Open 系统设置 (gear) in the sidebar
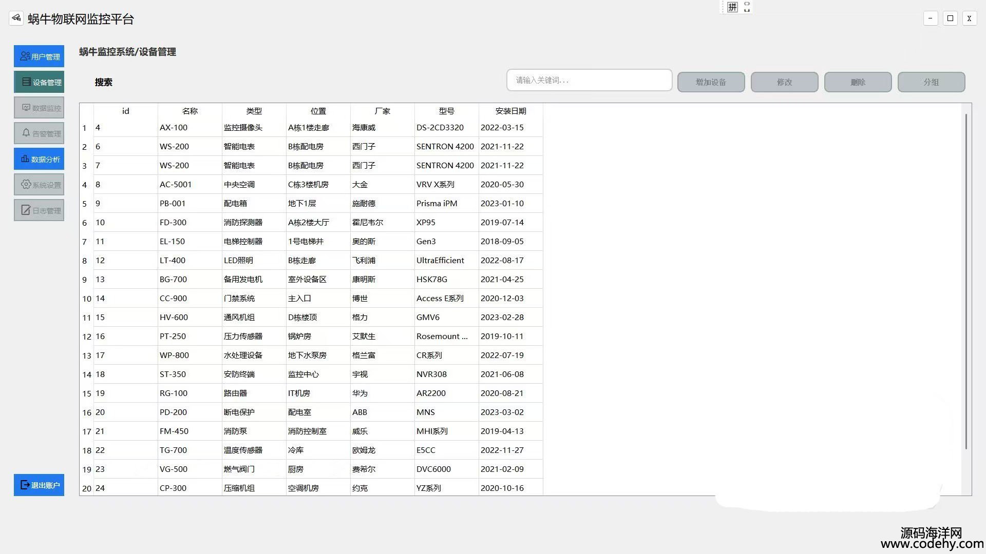Screen dimensions: 986x554 [x=39, y=185]
